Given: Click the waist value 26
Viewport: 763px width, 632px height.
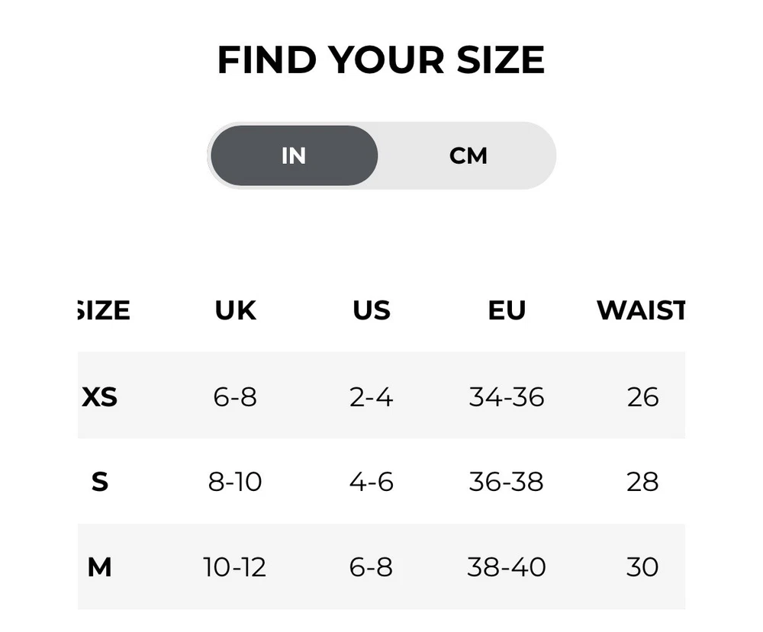Looking at the screenshot, I should pyautogui.click(x=642, y=396).
